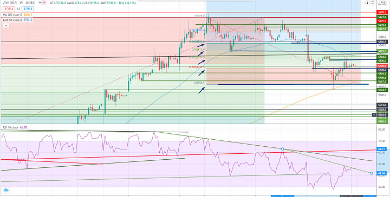Click the red 5740.5 sell price button
The height and width of the screenshot is (197, 390).
(9, 9)
